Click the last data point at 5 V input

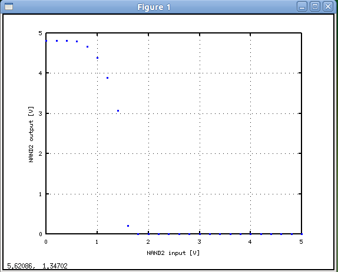[301, 234]
